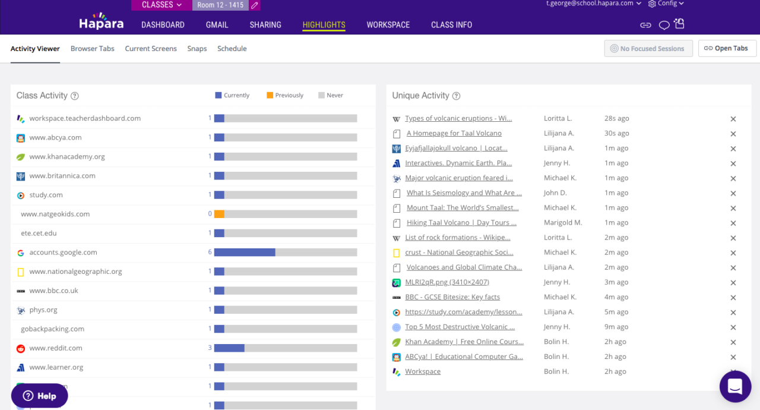Click the help icon next to Unique Activity
The image size is (760, 410).
456,96
